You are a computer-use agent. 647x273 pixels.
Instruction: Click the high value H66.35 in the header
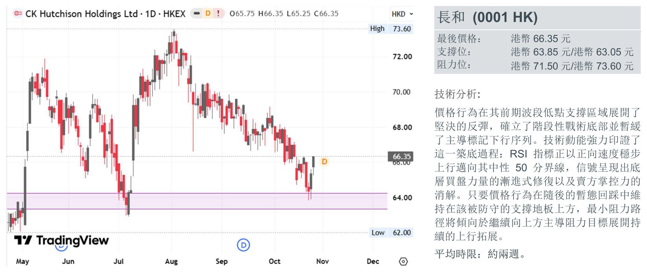[271, 14]
